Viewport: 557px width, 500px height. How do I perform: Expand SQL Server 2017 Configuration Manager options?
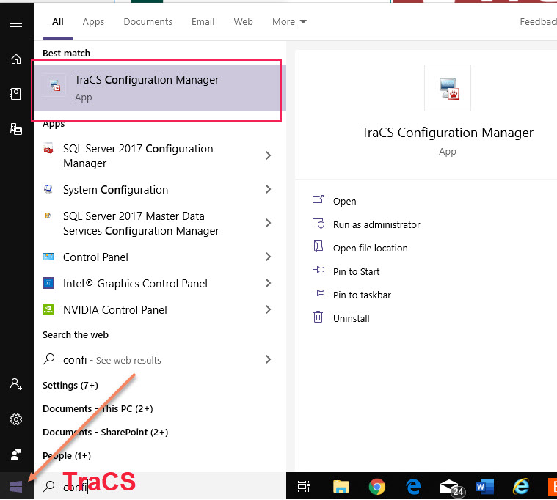268,155
